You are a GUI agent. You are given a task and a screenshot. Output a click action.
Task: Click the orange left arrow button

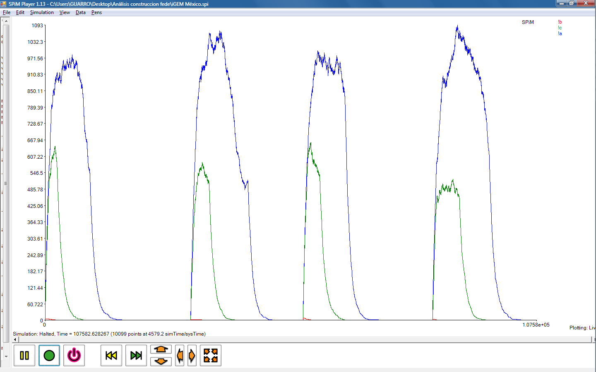click(180, 355)
